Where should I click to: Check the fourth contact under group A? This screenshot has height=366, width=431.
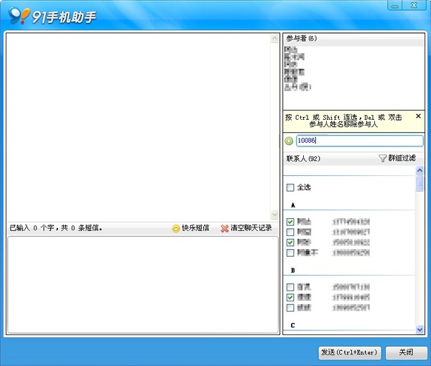tap(290, 253)
